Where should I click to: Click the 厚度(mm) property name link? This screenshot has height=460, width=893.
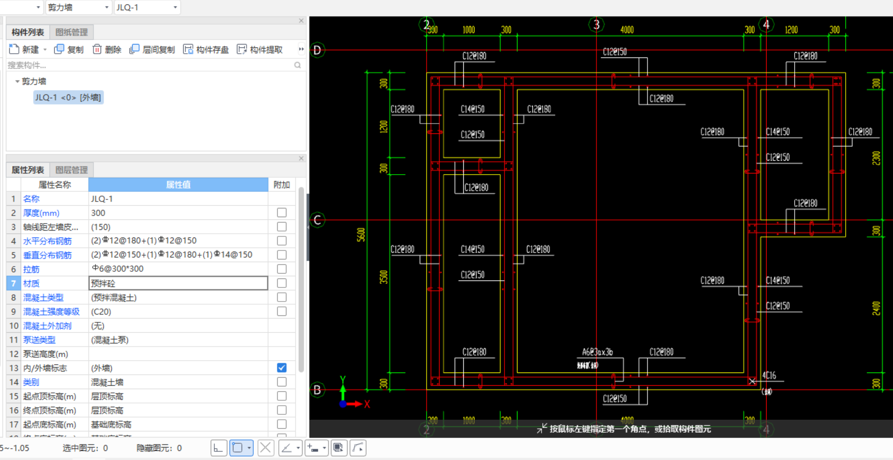pyautogui.click(x=41, y=213)
